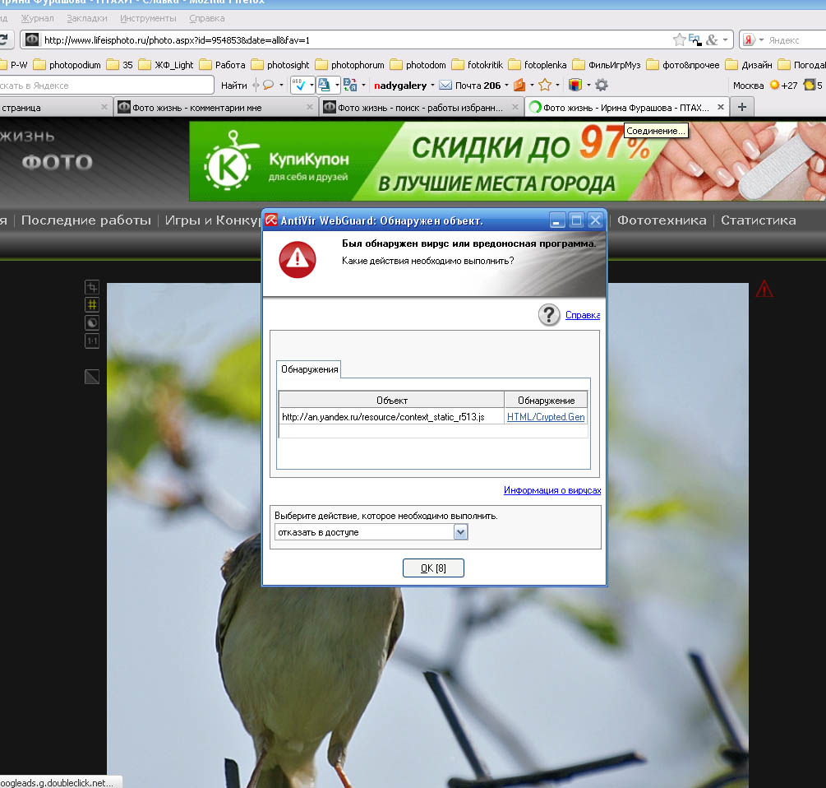The width and height of the screenshot is (826, 788).
Task: Click the settings gear in Yandex toolbar
Action: 602,85
